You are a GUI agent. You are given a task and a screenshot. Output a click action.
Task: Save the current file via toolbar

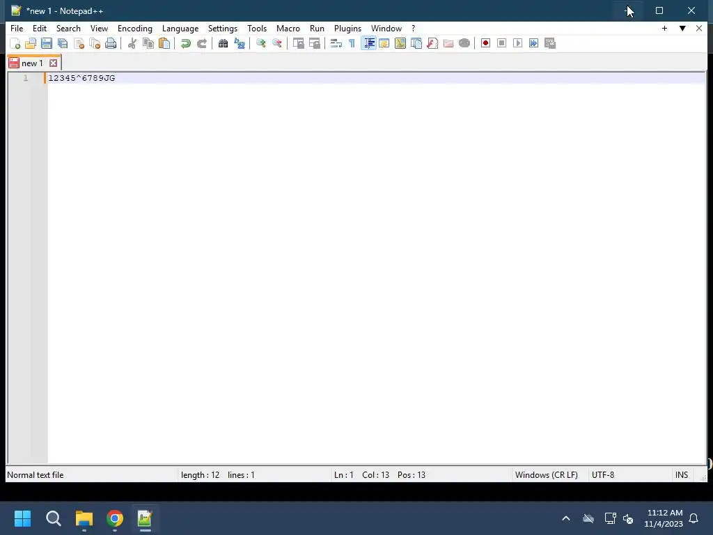[x=47, y=43]
